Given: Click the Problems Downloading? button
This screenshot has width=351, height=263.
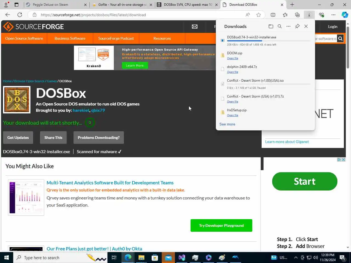Looking at the screenshot, I should pyautogui.click(x=99, y=138).
